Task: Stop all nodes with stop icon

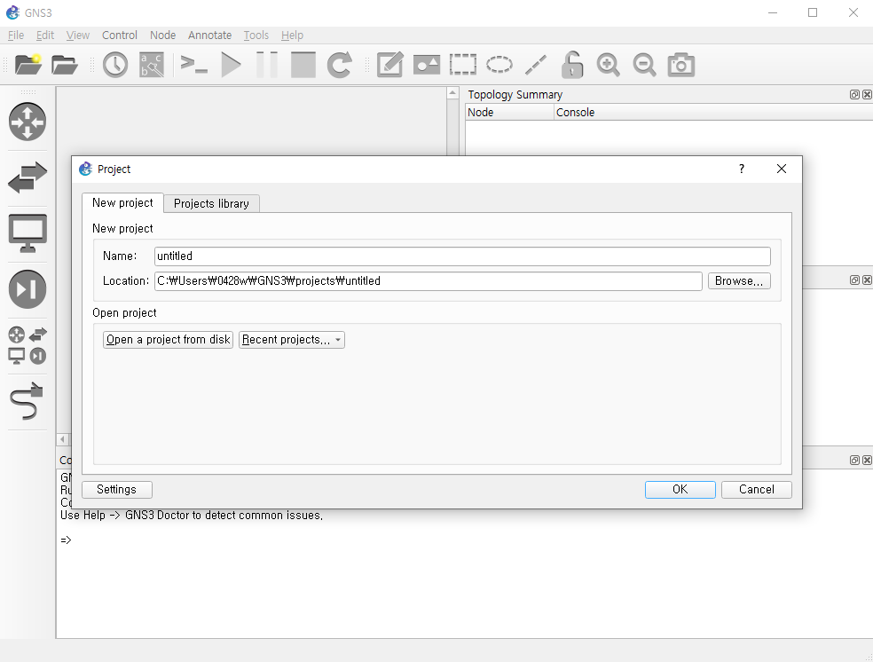Action: click(x=303, y=65)
